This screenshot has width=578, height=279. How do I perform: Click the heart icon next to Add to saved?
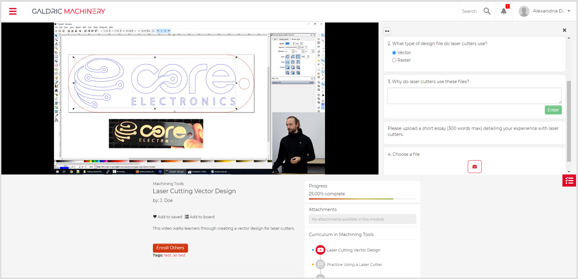pyautogui.click(x=155, y=217)
